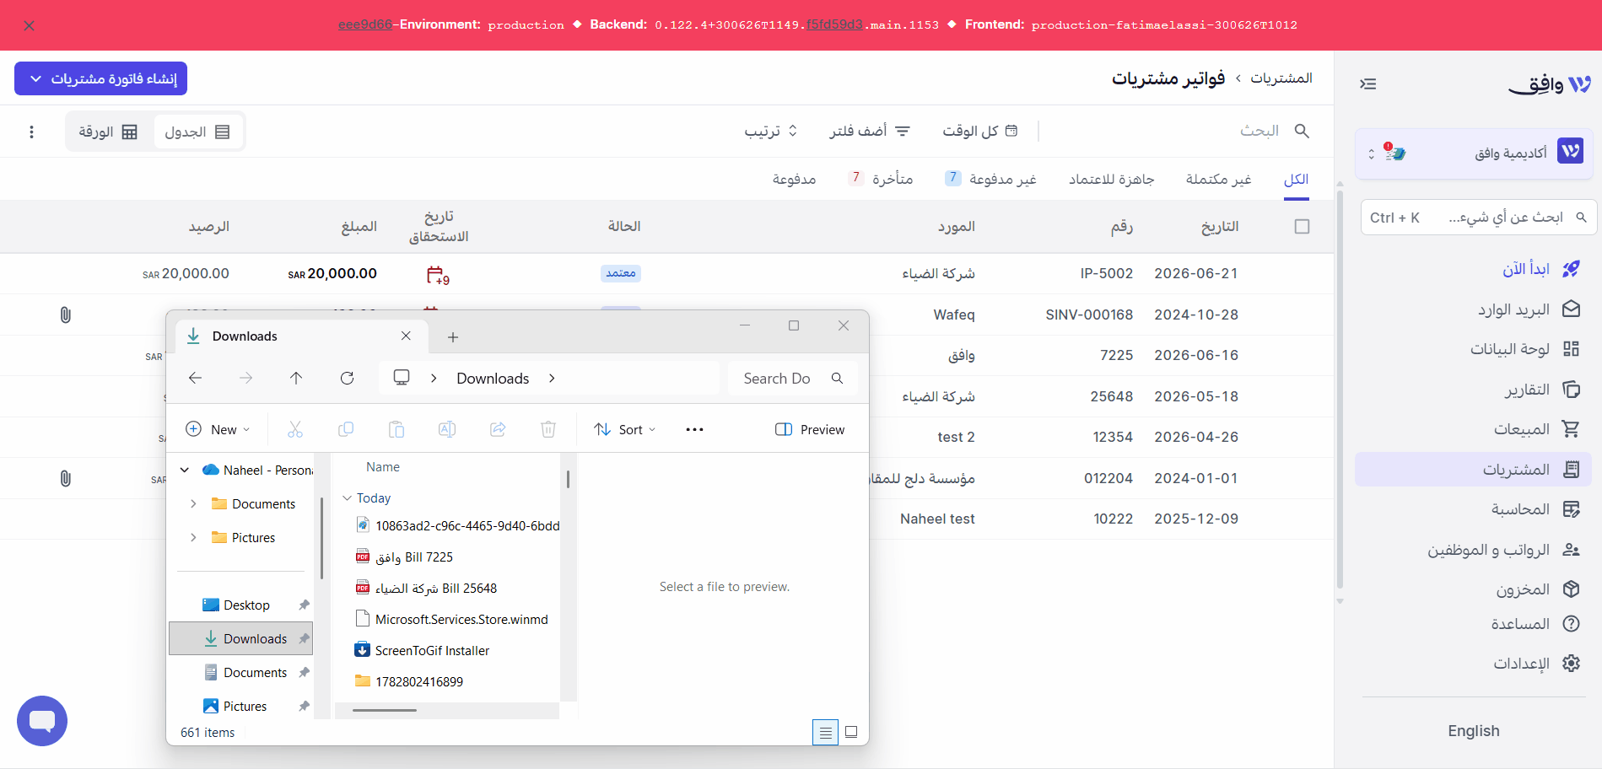Select the جاهزة للاعتماد tab
The height and width of the screenshot is (769, 1602).
(x=1111, y=179)
